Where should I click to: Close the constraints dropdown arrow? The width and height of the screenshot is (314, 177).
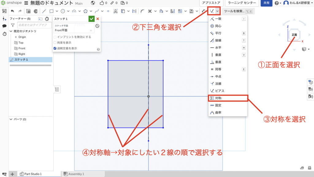tap(217, 11)
